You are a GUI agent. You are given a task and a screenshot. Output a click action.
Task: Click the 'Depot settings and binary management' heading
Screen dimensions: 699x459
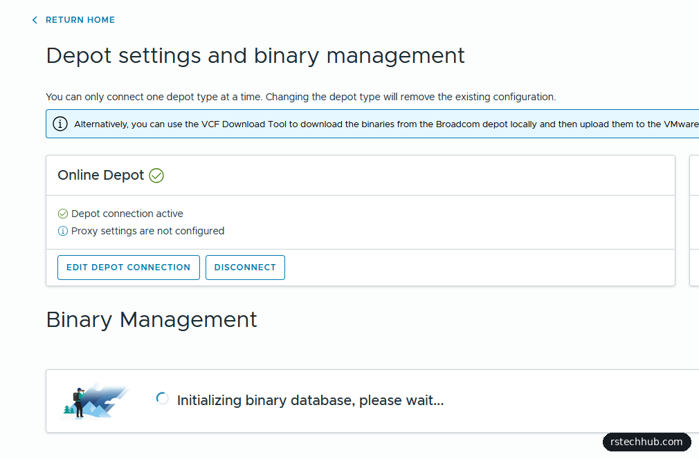(255, 56)
